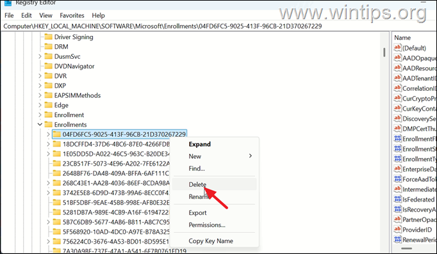Click the DVDNavigator folder icon
This screenshot has height=254, width=437.
[49, 66]
